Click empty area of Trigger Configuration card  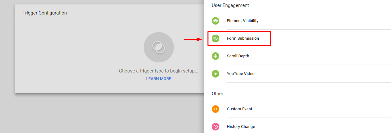click(x=79, y=57)
